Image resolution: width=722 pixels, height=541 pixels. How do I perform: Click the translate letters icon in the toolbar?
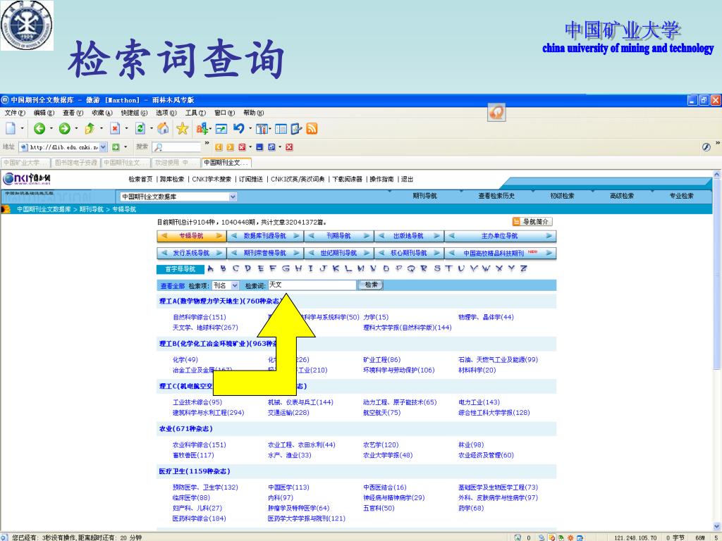tap(202, 129)
